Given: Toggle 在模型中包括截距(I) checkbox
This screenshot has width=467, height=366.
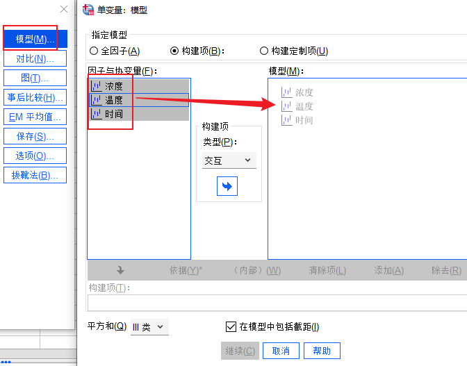Looking at the screenshot, I should [x=231, y=326].
